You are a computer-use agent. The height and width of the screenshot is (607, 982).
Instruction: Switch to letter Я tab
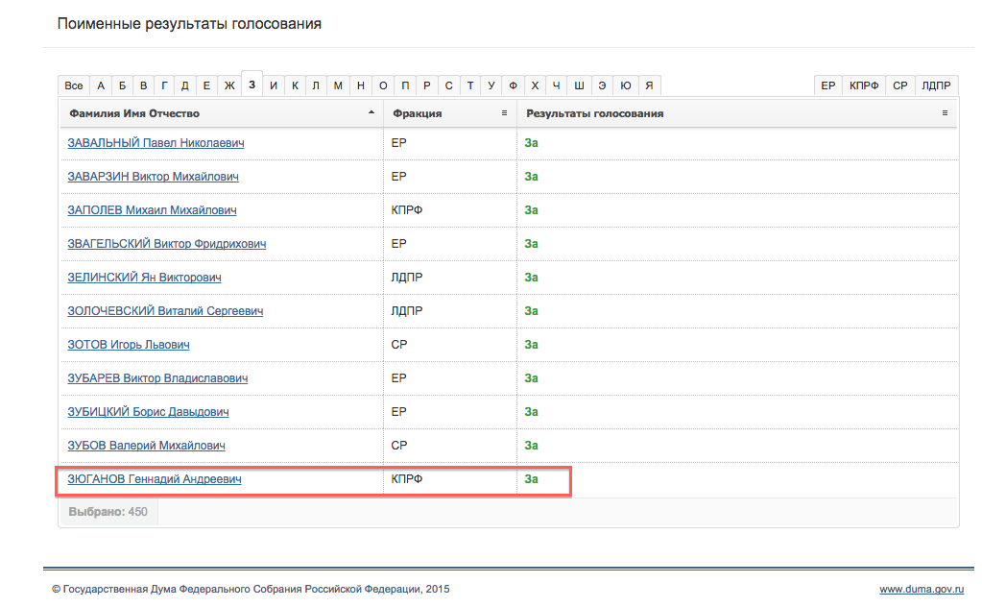point(649,85)
